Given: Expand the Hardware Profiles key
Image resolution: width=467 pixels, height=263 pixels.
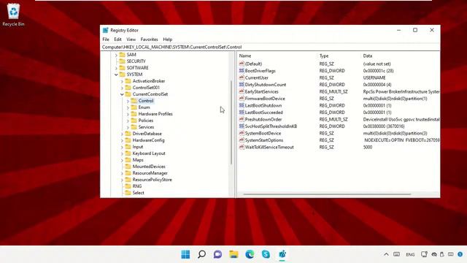Looking at the screenshot, I should (x=128, y=114).
